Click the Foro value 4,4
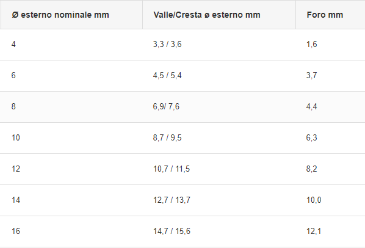365x248 pixels. click(311, 107)
